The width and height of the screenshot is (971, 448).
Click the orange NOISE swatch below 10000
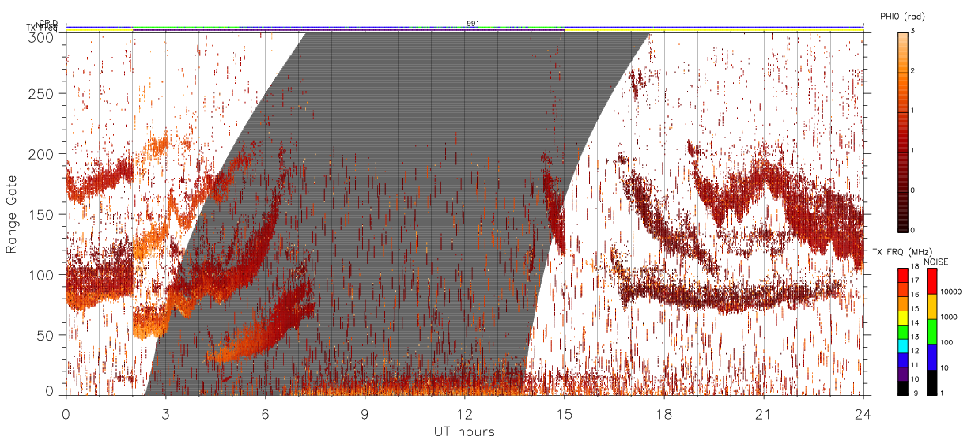(931, 307)
